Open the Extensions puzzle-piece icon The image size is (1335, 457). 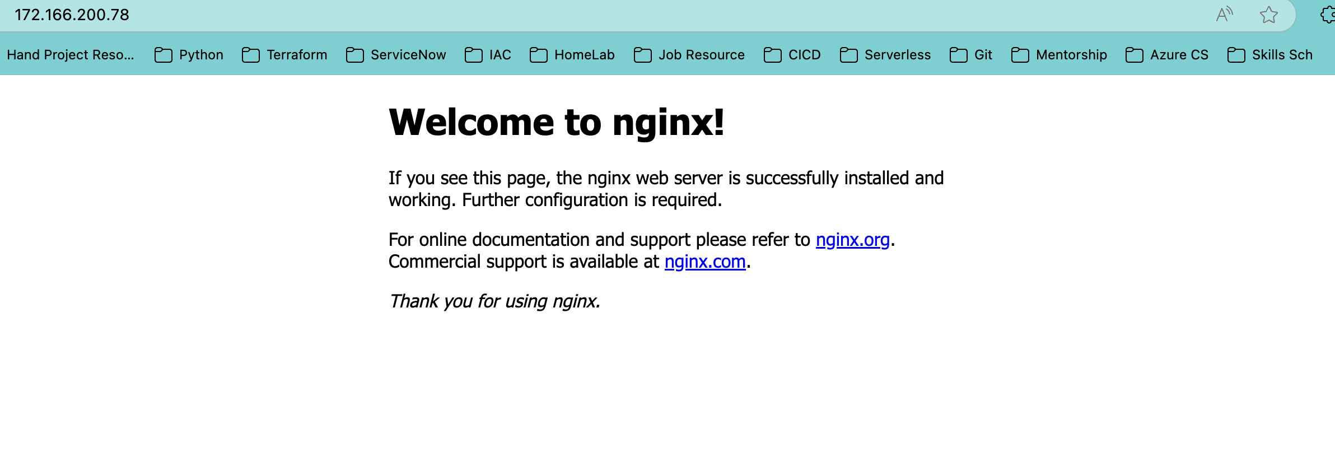coord(1328,15)
